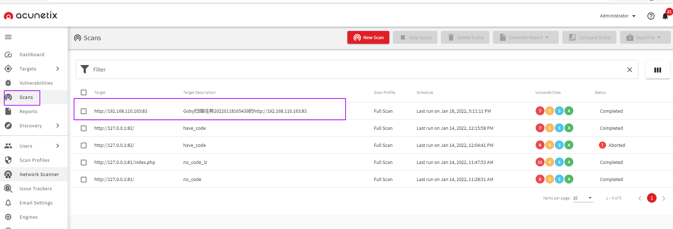Click the Users people icon
This screenshot has width=673, height=229.
pyautogui.click(x=8, y=146)
